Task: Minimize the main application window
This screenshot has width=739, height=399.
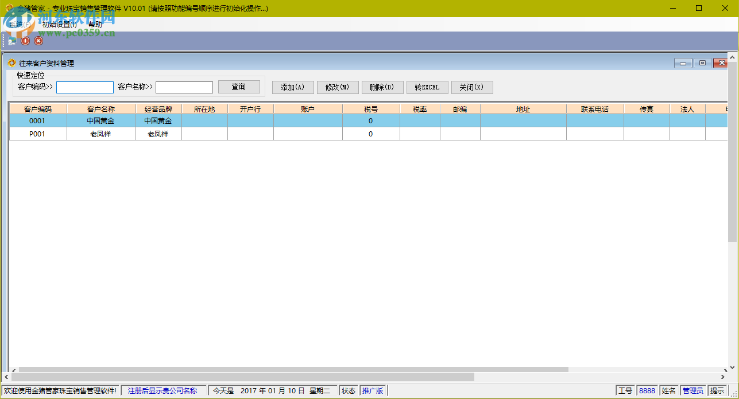Action: point(672,8)
